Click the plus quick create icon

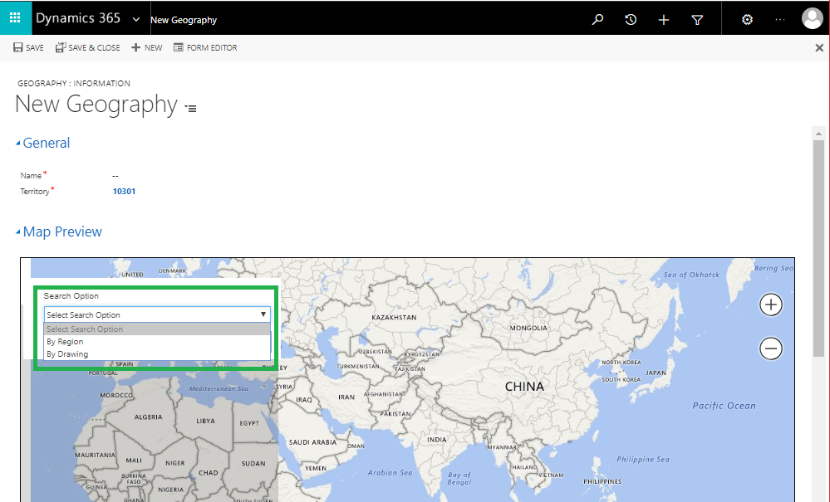pyautogui.click(x=664, y=19)
